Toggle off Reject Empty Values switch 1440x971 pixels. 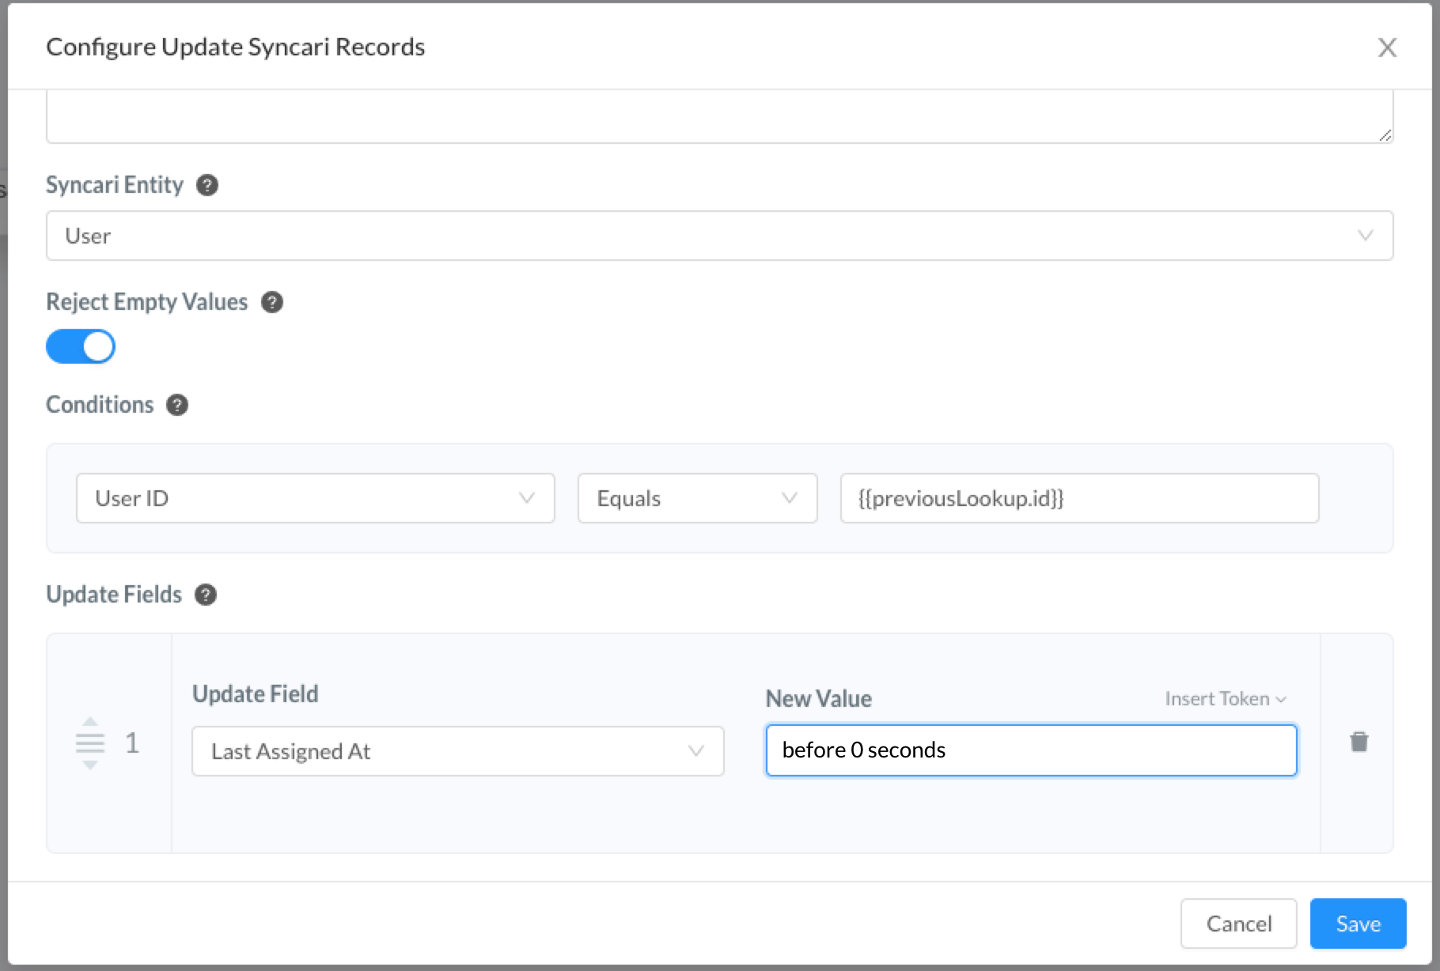[81, 346]
